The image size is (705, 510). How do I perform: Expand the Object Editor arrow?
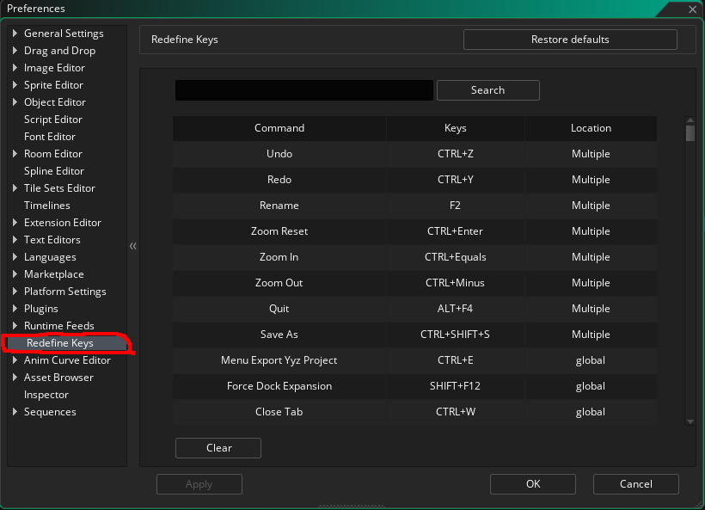(15, 102)
